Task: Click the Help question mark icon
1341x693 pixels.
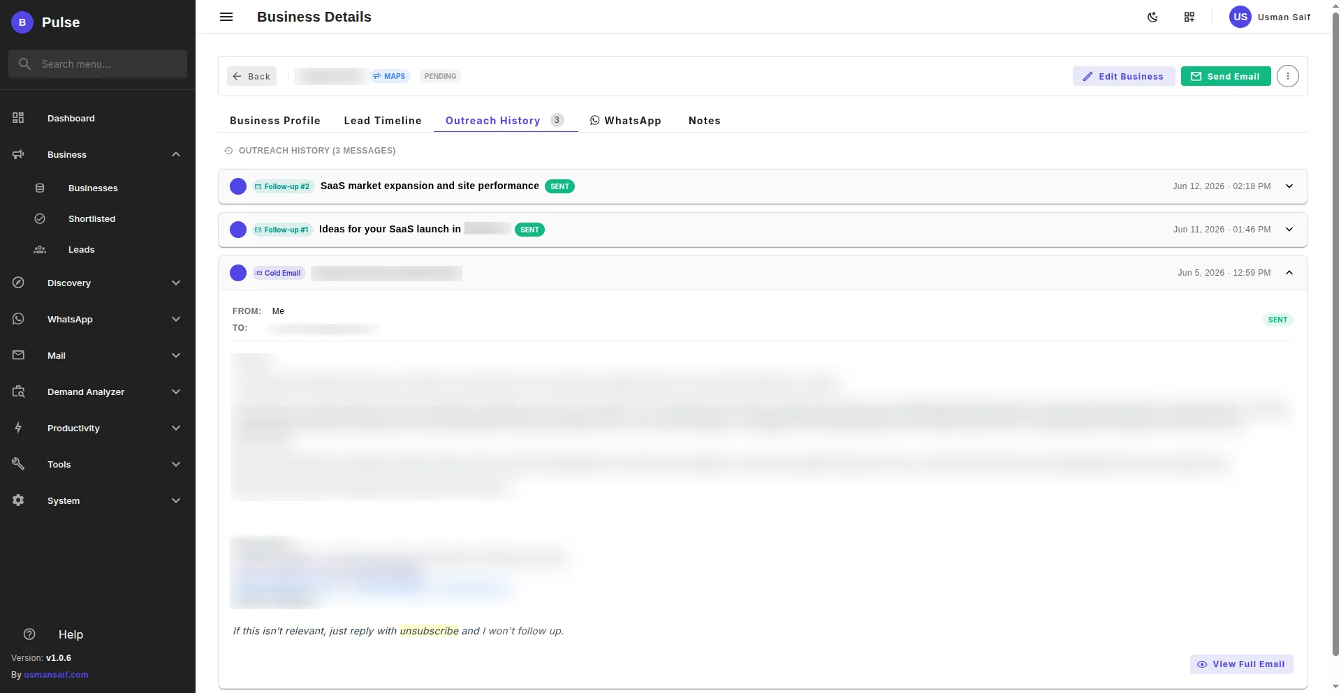Action: pos(29,634)
